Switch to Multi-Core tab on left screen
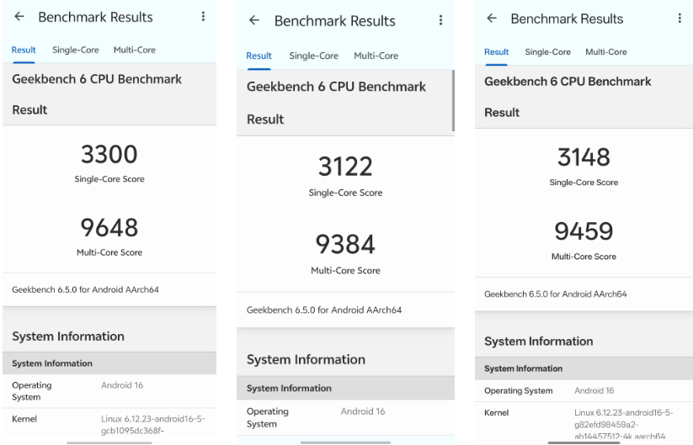The image size is (693, 445). tap(135, 50)
